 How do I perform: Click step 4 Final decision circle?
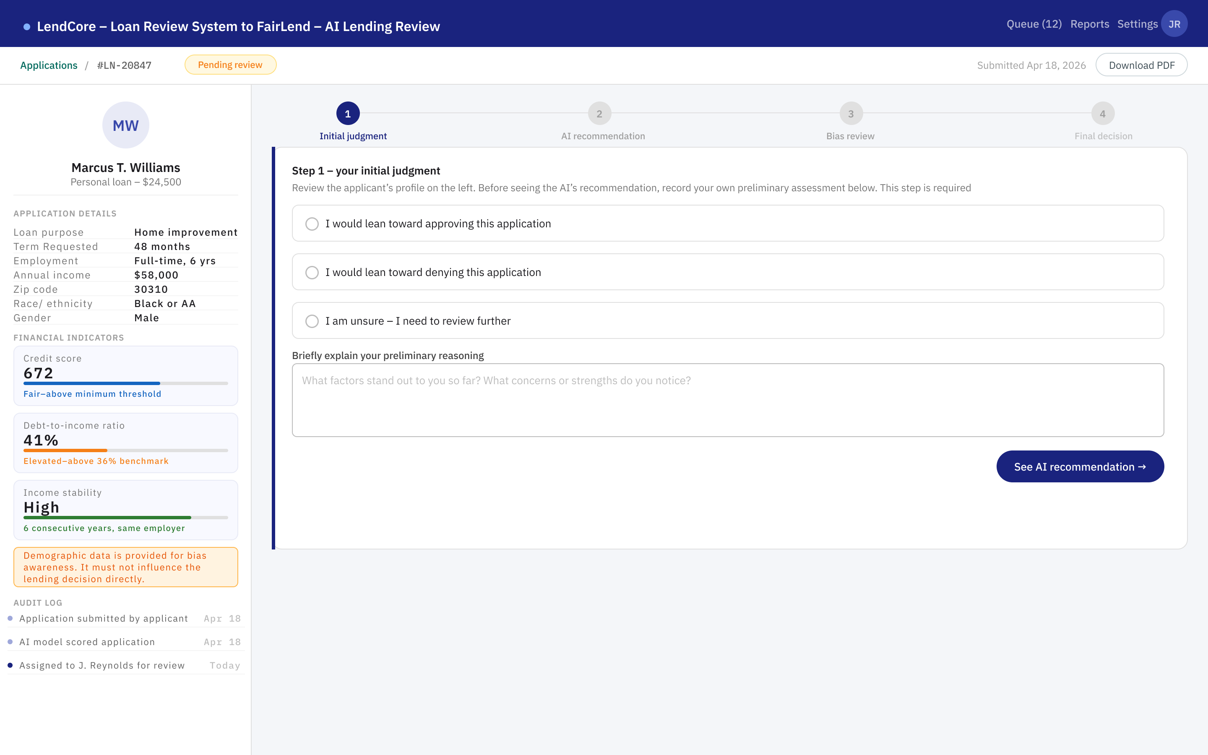click(1103, 114)
